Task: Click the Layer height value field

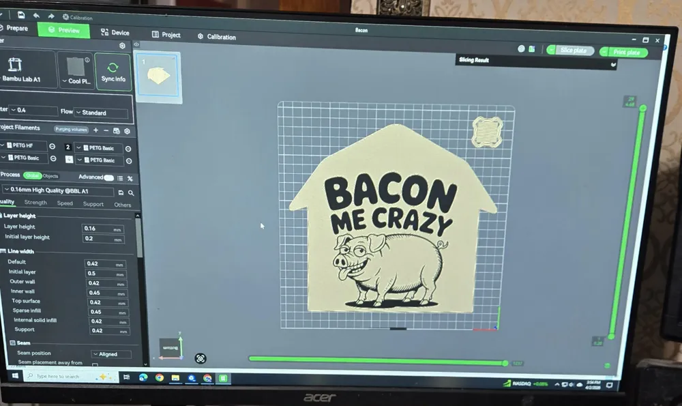Action: pos(103,229)
